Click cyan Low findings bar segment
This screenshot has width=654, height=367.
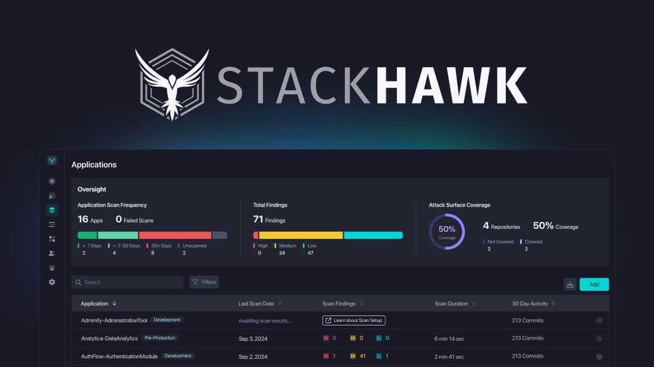click(x=374, y=235)
